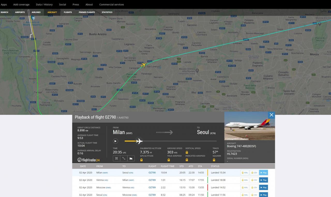Click the yellow airplane icon on map
The width and height of the screenshot is (331, 197).
pos(143,65)
